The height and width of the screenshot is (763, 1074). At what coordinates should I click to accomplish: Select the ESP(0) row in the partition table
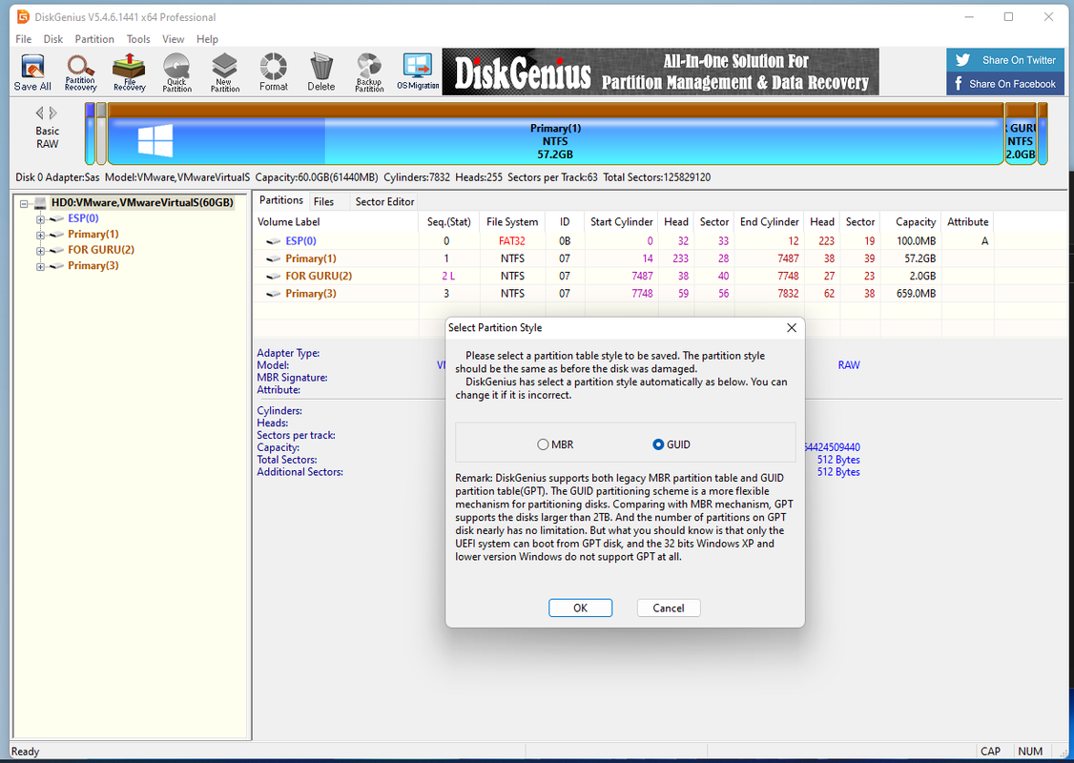(623, 241)
